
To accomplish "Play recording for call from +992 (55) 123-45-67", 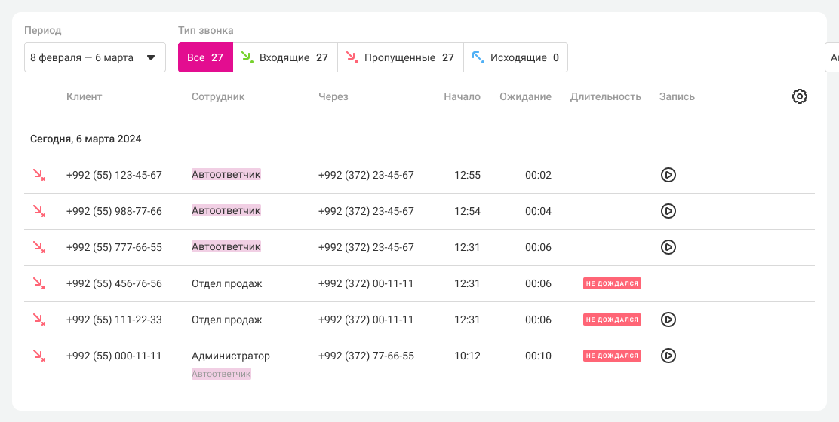I will (668, 175).
